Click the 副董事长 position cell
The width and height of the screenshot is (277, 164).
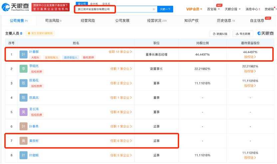pos(156,69)
